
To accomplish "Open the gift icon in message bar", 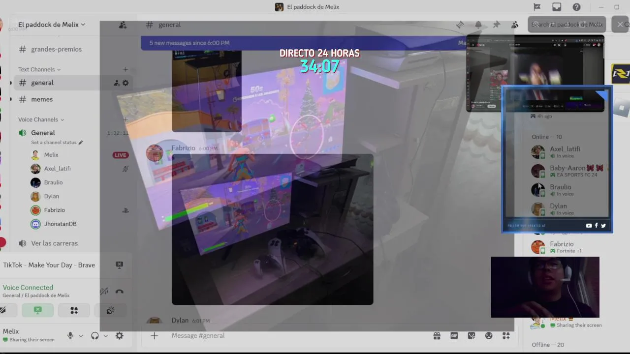I will [x=437, y=336].
